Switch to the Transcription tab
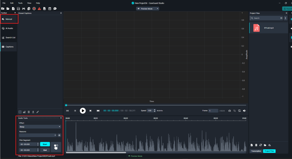Viewport: 292px width, 159px height. [256, 151]
